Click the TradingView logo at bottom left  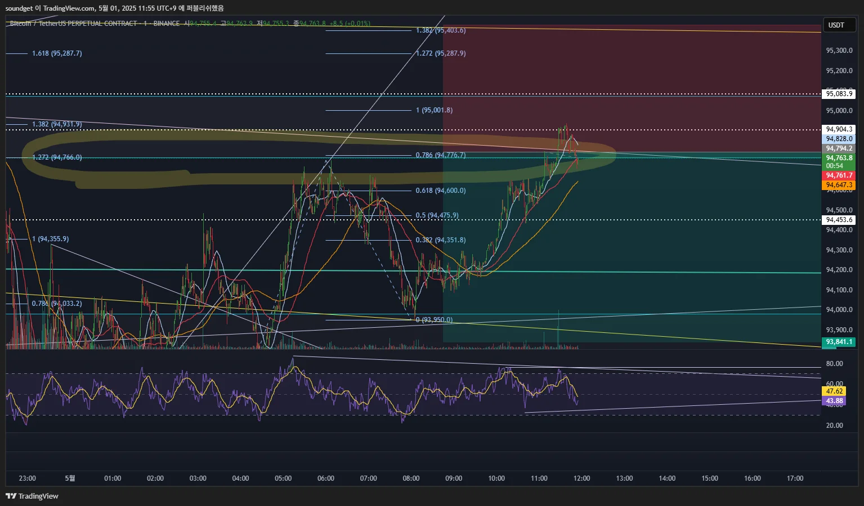[x=32, y=496]
